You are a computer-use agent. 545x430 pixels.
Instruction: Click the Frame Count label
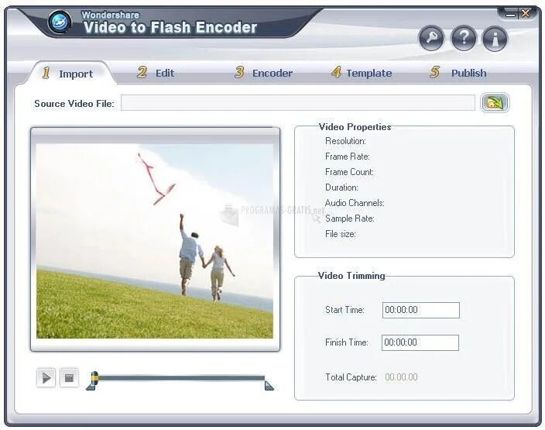click(349, 172)
